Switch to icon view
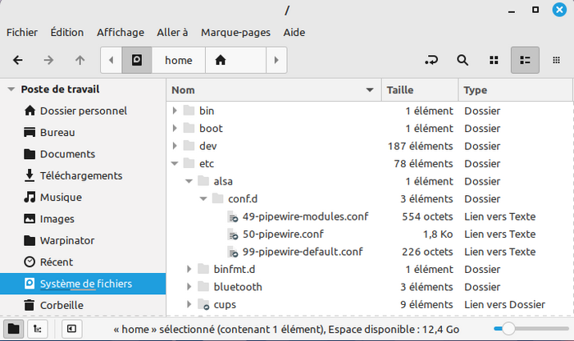Viewport: 574px width, 341px height. coord(494,60)
